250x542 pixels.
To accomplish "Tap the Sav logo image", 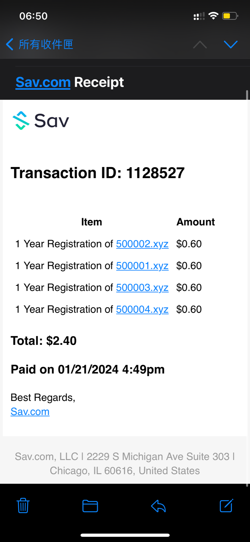I will 41,121.
